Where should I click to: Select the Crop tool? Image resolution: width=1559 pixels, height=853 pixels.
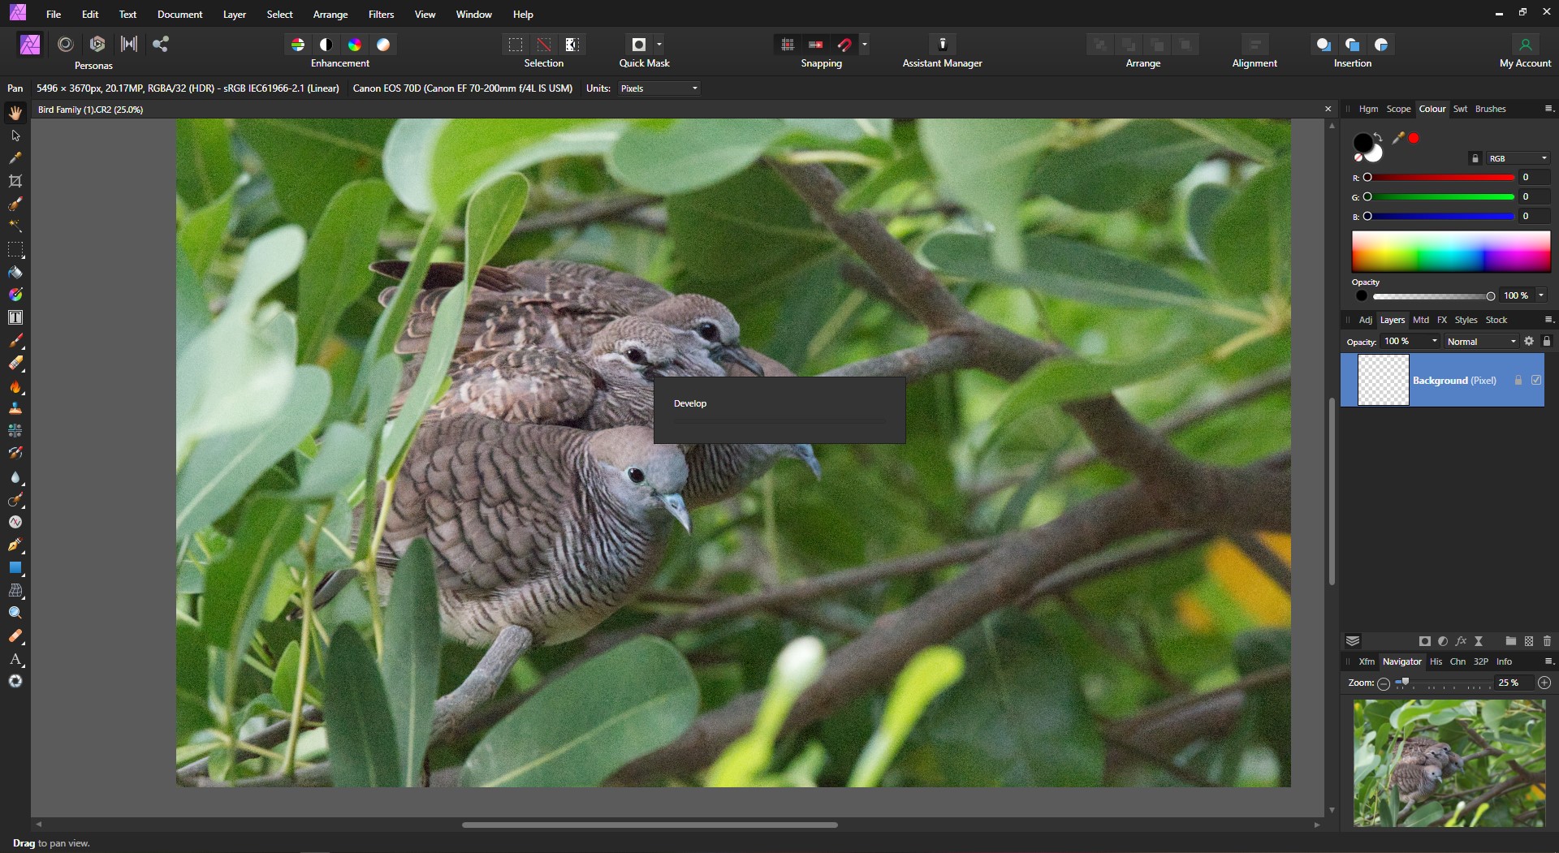click(15, 182)
